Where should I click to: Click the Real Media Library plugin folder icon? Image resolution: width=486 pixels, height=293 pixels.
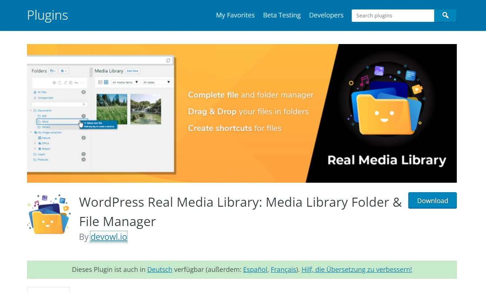[49, 214]
